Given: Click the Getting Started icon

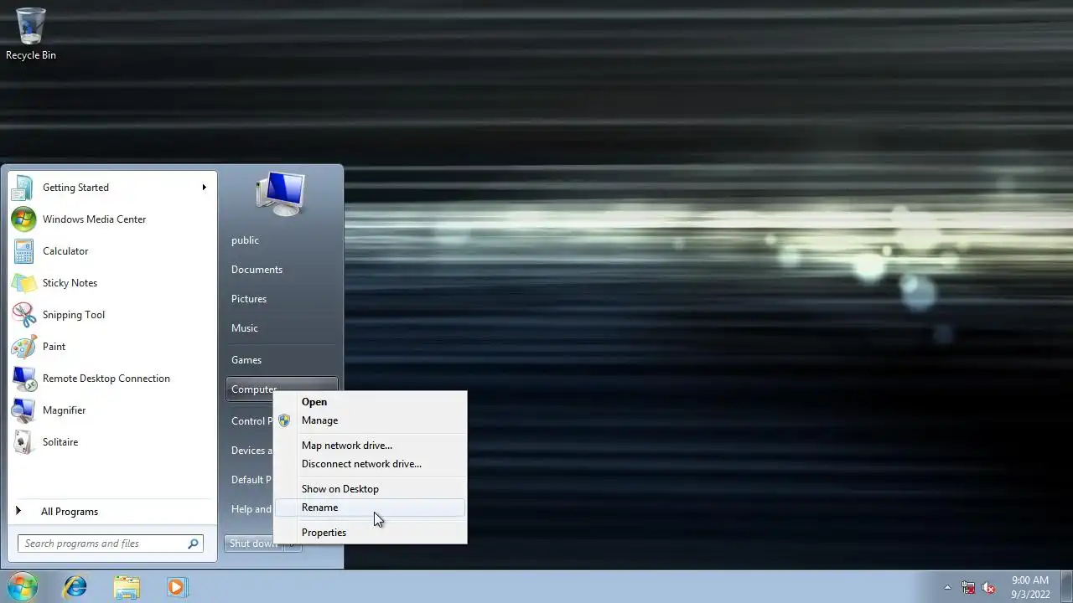Looking at the screenshot, I should [x=23, y=188].
